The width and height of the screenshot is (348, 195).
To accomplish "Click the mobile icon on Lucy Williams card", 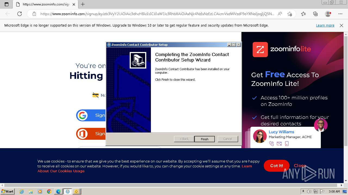I will click(x=287, y=144).
